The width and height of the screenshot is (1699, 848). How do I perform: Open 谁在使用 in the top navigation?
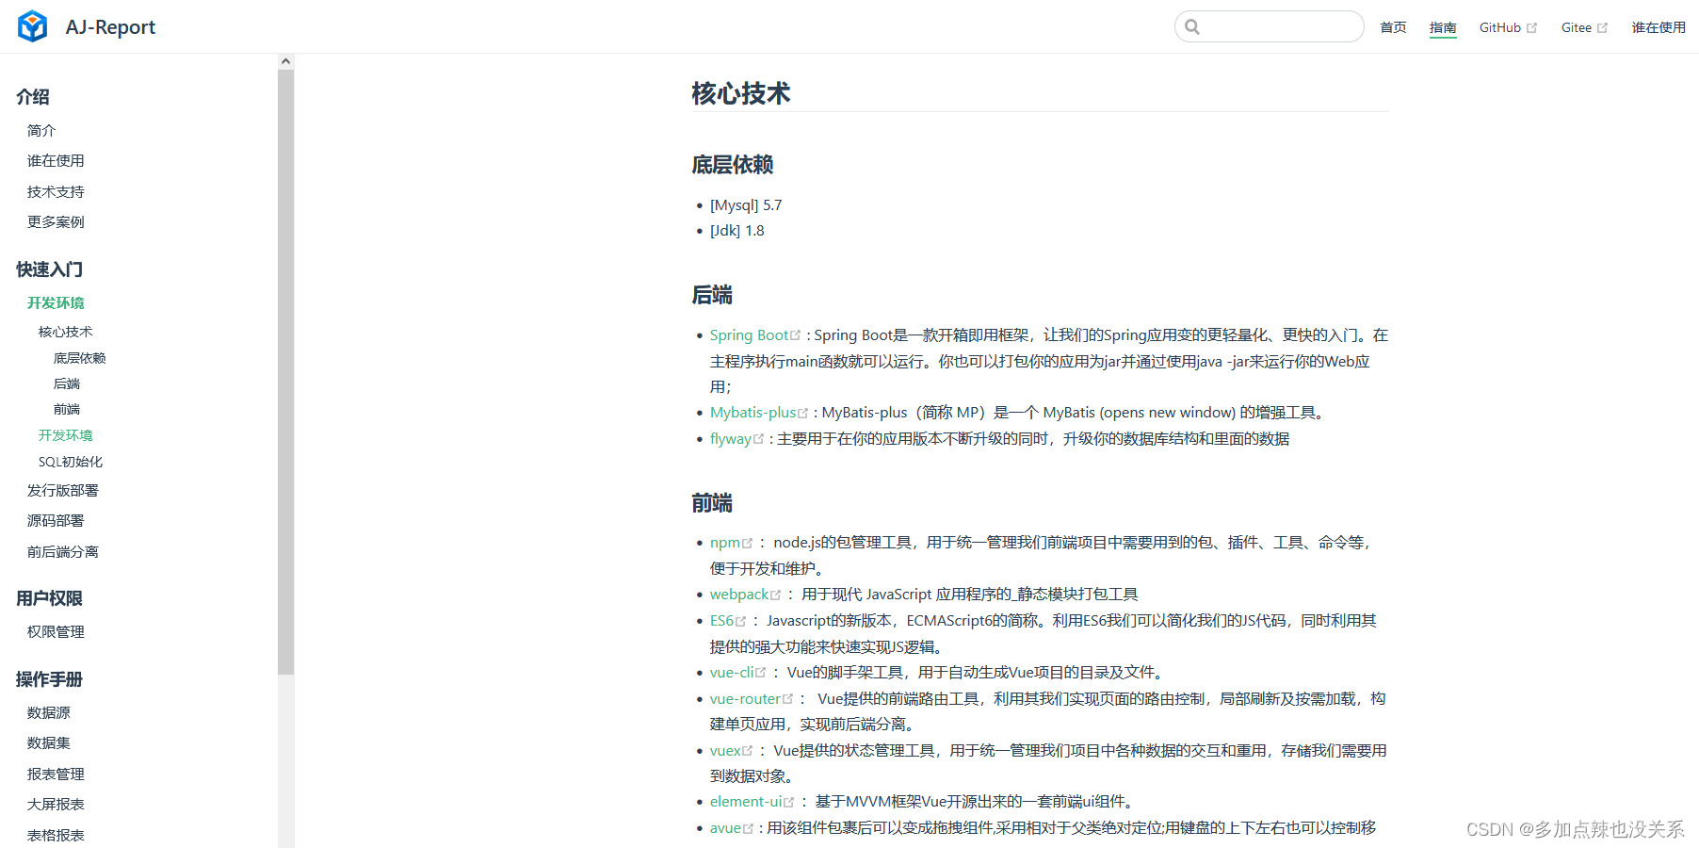[1659, 27]
